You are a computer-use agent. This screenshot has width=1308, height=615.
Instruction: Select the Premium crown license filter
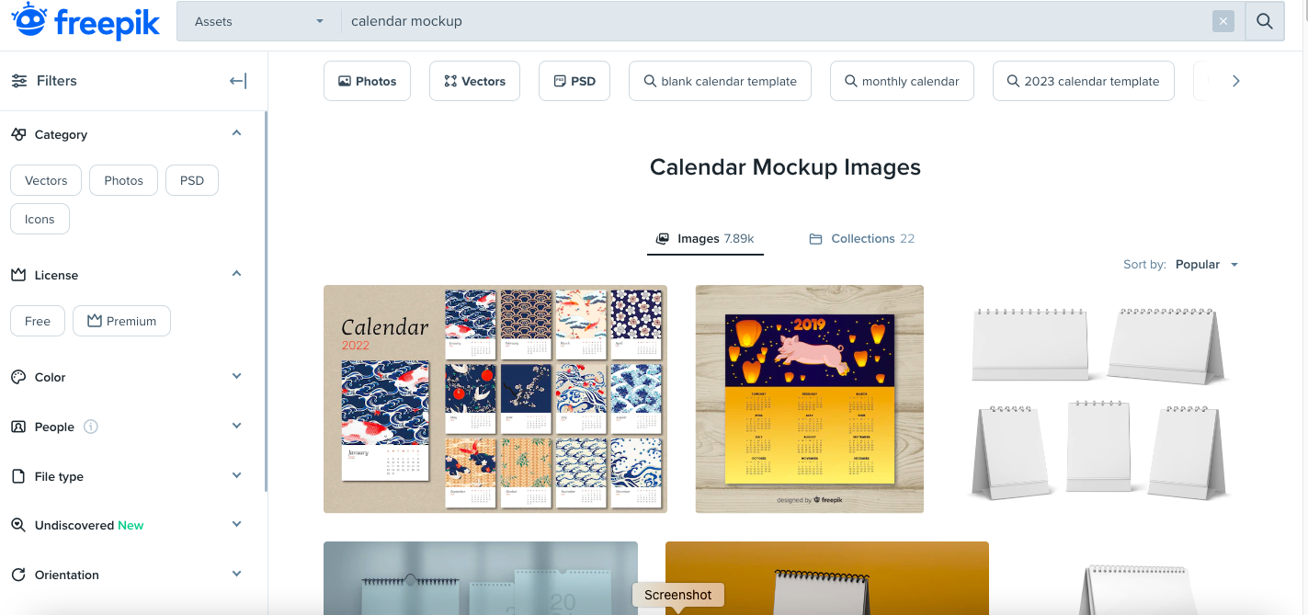coord(121,321)
